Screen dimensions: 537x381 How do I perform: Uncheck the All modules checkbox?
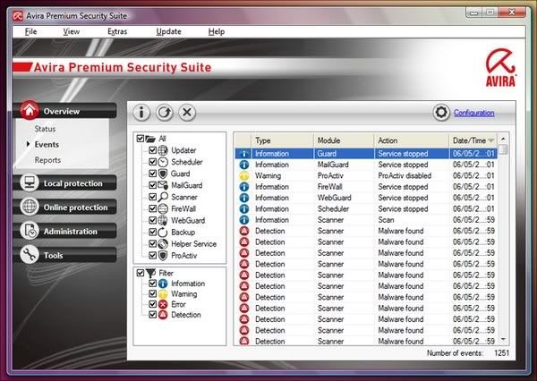tap(141, 139)
